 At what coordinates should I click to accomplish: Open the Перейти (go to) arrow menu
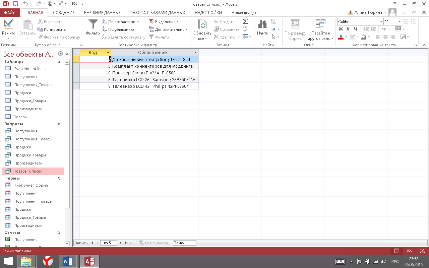click(275, 29)
